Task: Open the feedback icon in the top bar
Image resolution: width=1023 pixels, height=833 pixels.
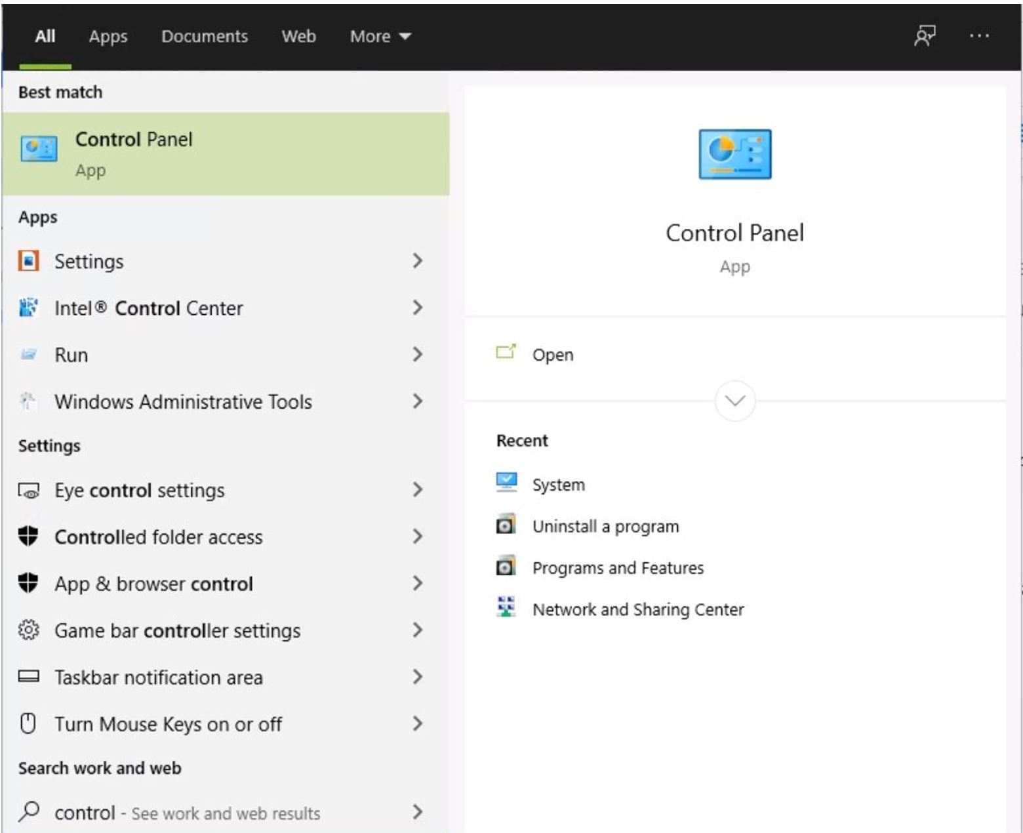Action: point(925,35)
